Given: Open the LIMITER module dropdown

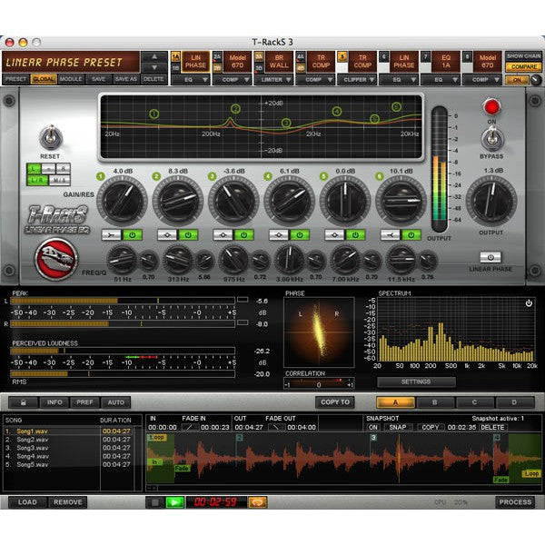Looking at the screenshot, I should [x=274, y=80].
